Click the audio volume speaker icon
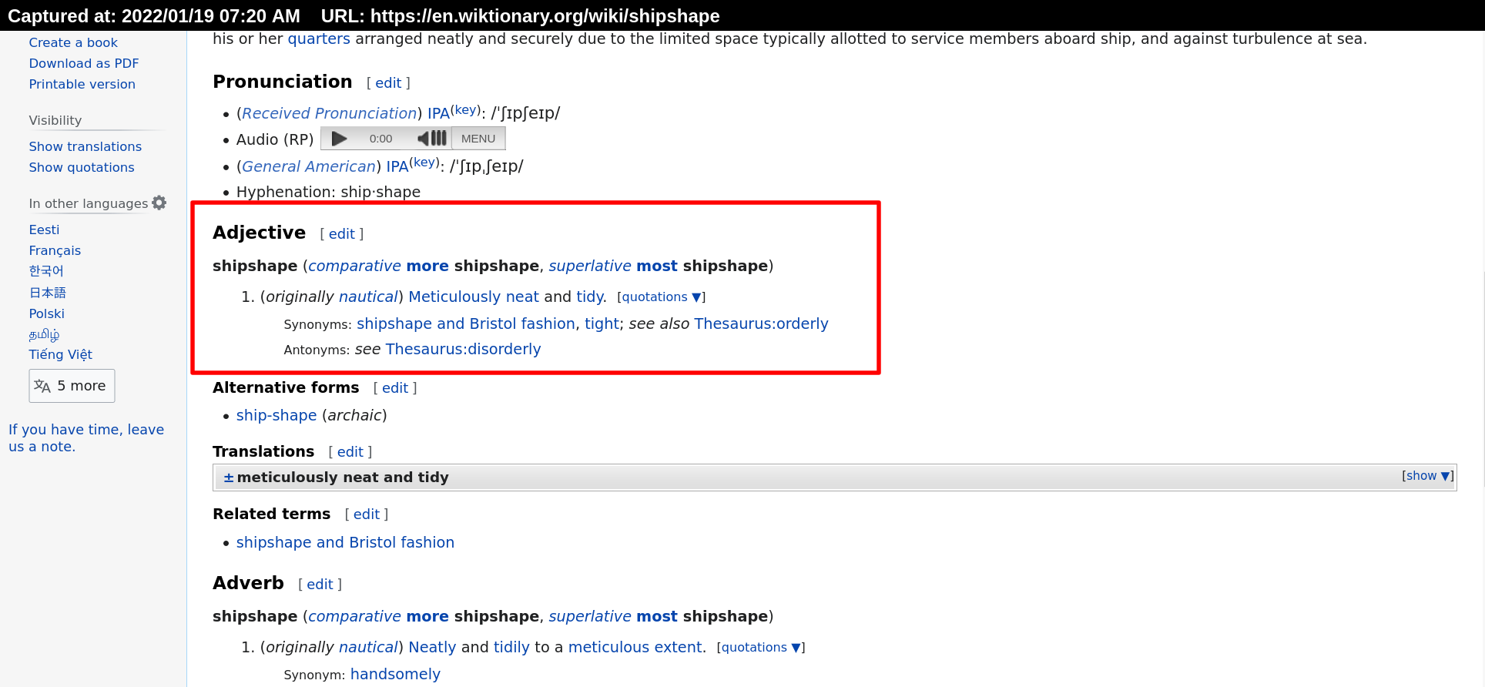The width and height of the screenshot is (1485, 687). click(432, 139)
